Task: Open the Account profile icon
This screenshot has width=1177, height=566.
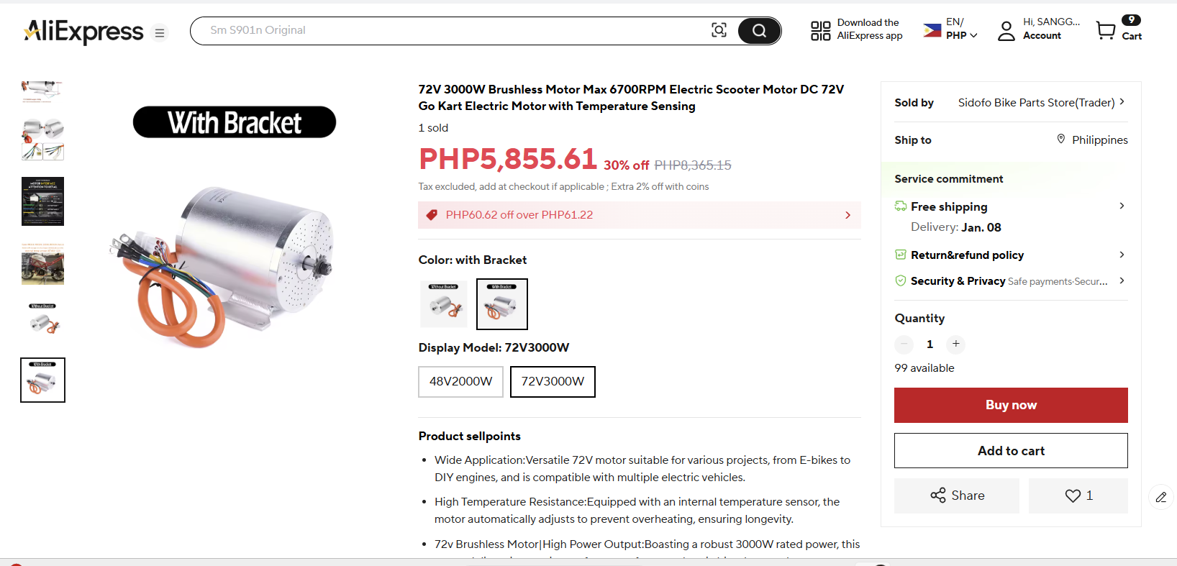Action: pyautogui.click(x=1006, y=30)
